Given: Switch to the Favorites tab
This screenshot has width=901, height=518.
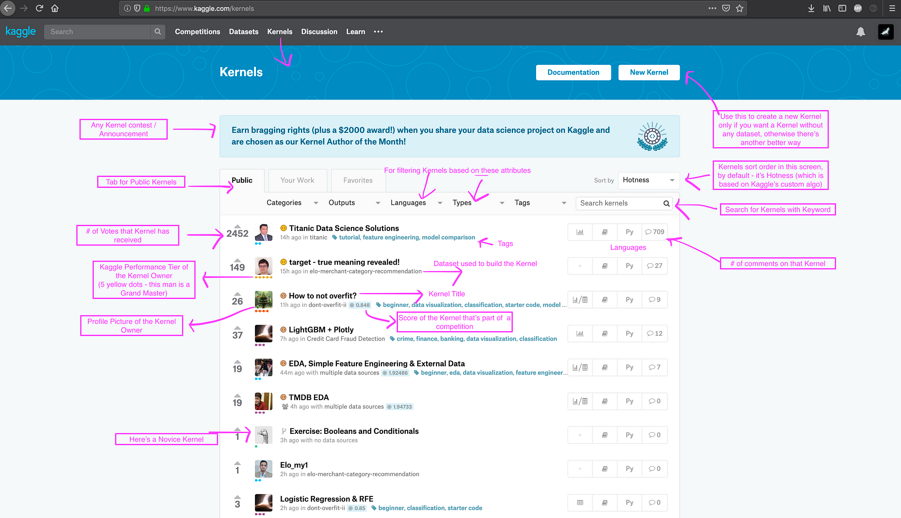Looking at the screenshot, I should (x=357, y=180).
